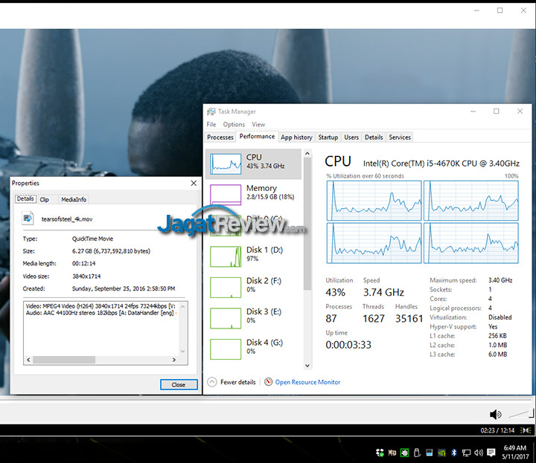Click the CPU utilization value 43%
This screenshot has width=536, height=463.
coord(335,292)
